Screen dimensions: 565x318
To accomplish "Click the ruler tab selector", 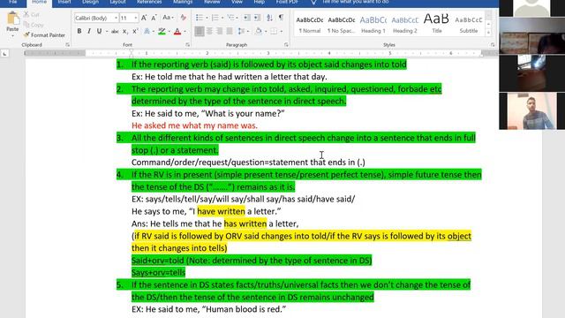I will 4,53.
